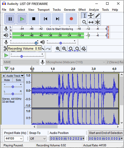Click the timeline green triangle pinned-head button
124x148 pixels.
6,68
